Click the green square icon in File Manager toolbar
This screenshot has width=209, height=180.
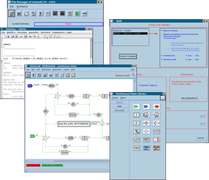(x=77, y=14)
